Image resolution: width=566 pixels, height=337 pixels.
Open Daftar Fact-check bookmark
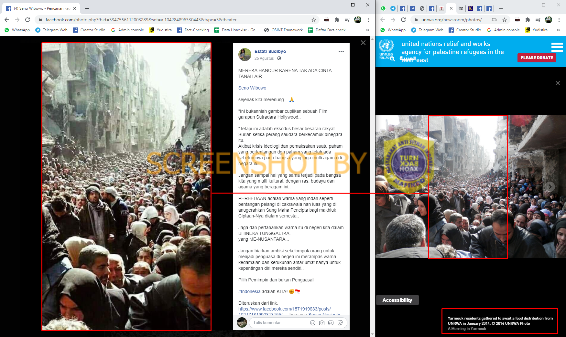click(328, 30)
